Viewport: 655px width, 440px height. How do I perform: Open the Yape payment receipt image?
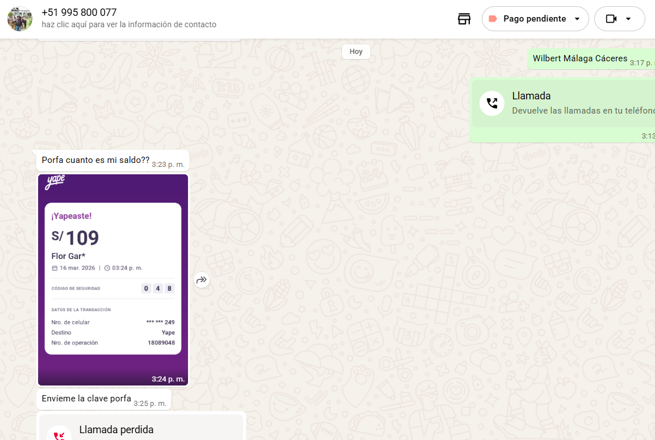tap(113, 279)
